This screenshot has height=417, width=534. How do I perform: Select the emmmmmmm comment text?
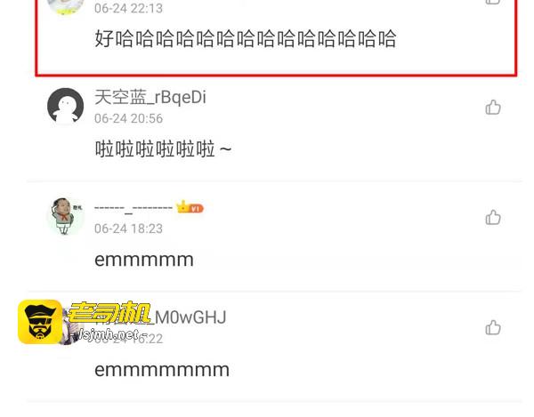[162, 370]
